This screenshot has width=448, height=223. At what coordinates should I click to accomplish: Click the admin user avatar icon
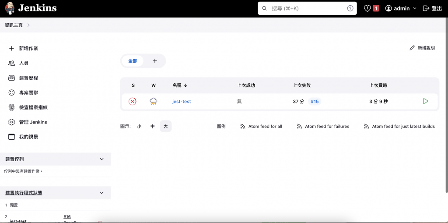[x=388, y=8]
